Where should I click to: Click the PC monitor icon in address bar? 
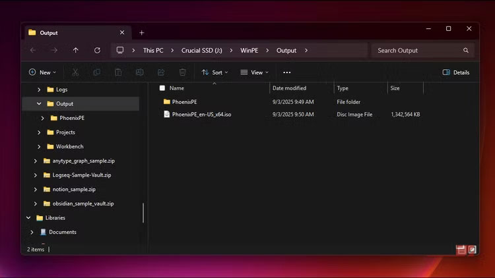[120, 51]
